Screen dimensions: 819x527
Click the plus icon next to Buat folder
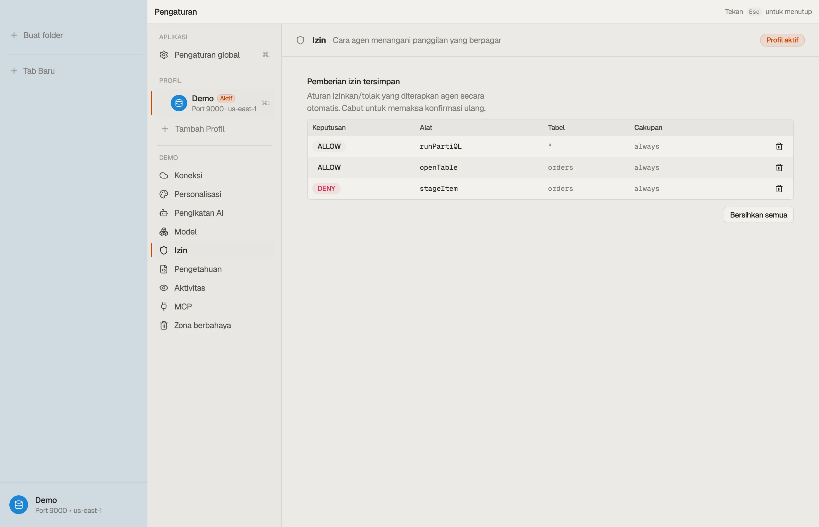point(14,35)
